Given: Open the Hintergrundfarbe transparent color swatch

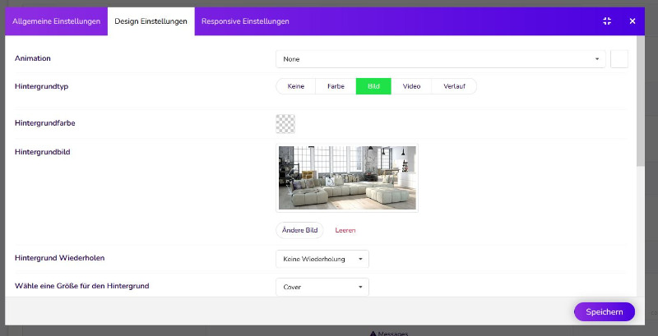Looking at the screenshot, I should pyautogui.click(x=285, y=124).
